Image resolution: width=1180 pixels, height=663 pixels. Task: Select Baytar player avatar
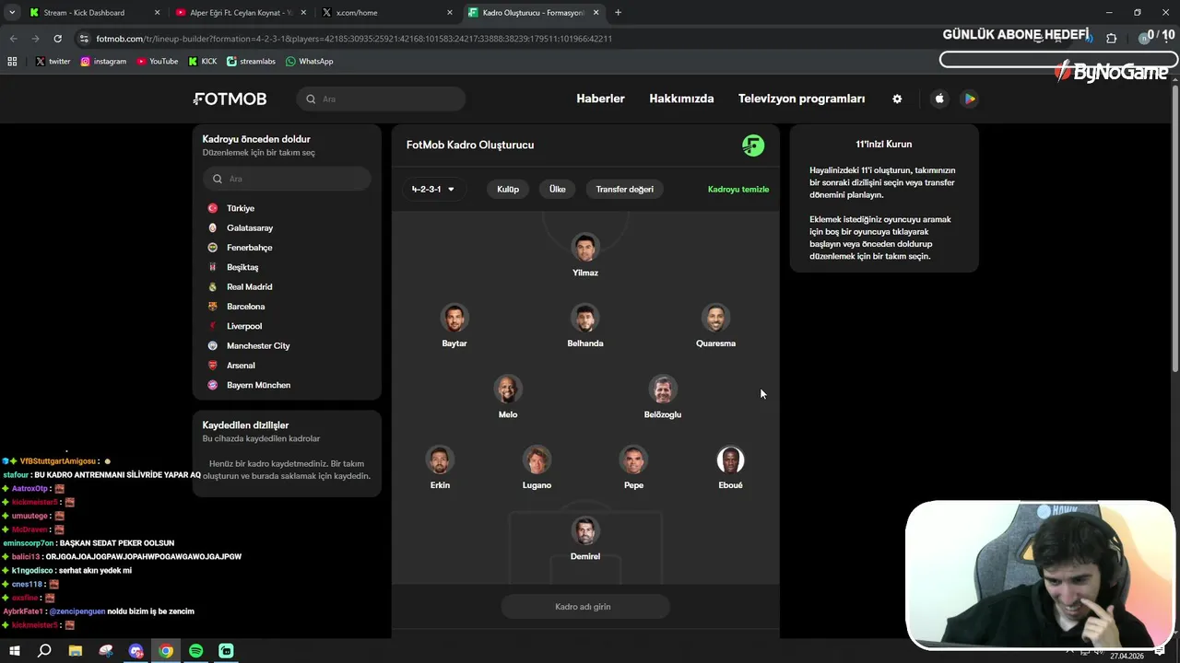(454, 319)
